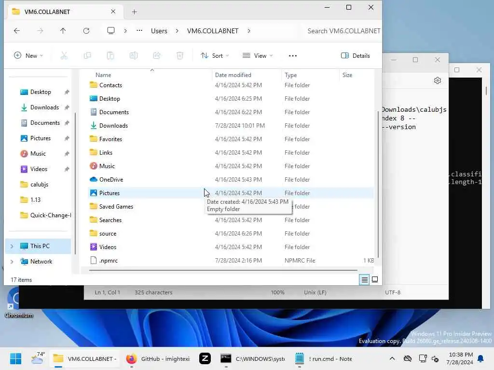Viewport: 494px width, 370px height.
Task: Toggle the Details pane
Action: [x=356, y=56]
